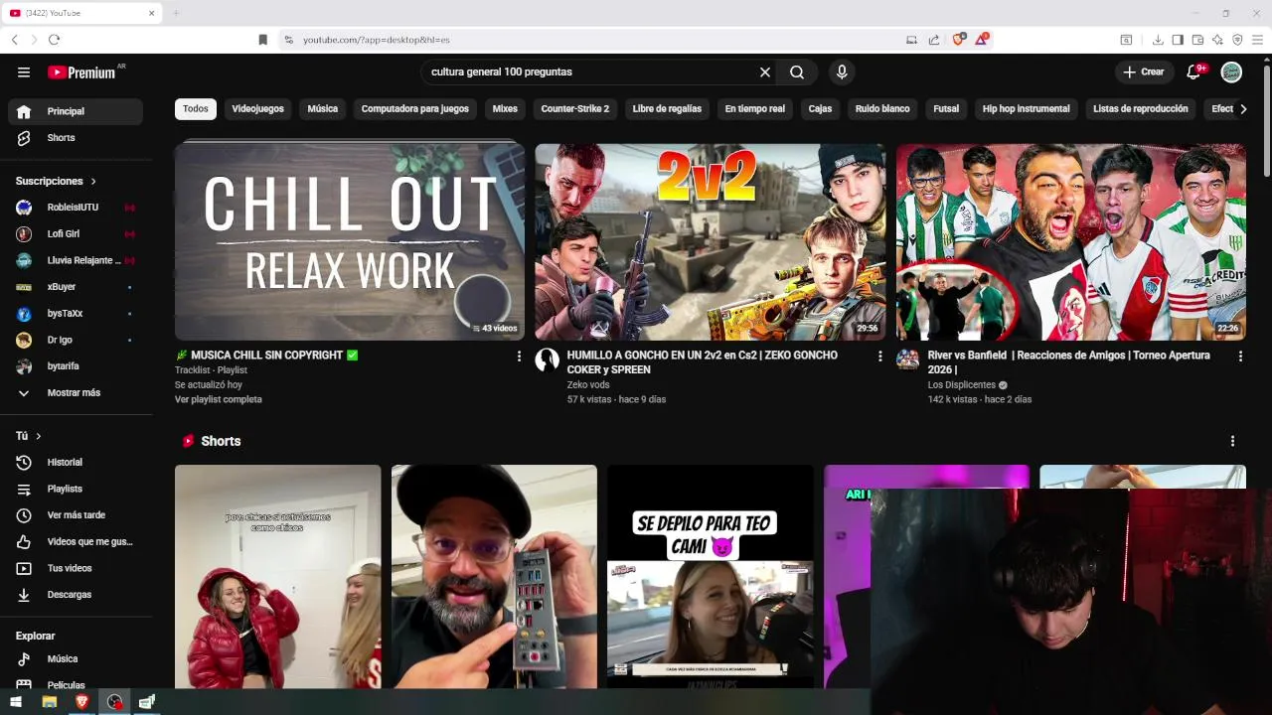The image size is (1272, 715).
Task: Open the YouTube hamburger guide menu
Action: 24,72
